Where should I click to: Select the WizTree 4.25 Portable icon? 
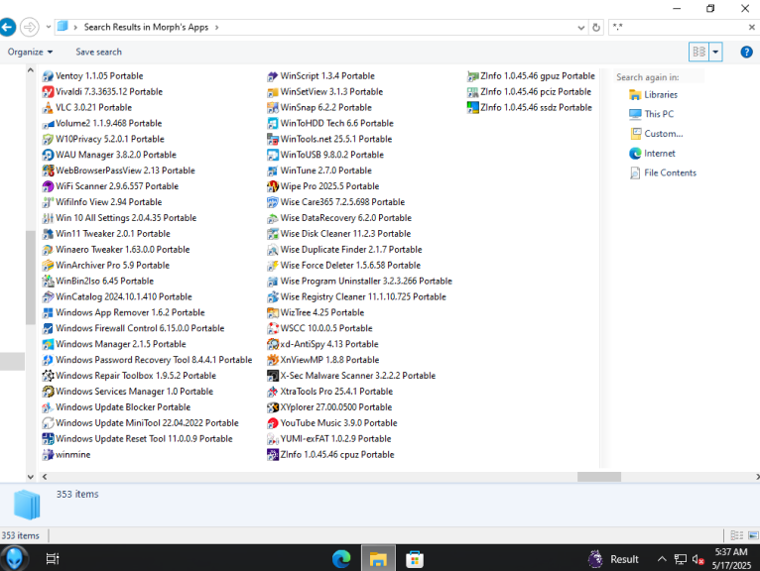click(273, 313)
